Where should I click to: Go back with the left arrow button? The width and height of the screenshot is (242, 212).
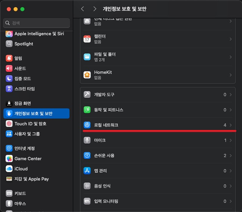pyautogui.click(x=82, y=9)
